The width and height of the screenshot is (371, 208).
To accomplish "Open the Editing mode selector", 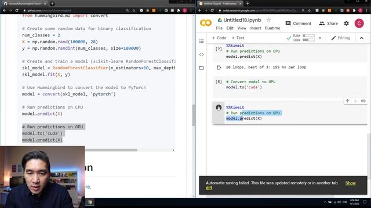I will click(x=341, y=38).
